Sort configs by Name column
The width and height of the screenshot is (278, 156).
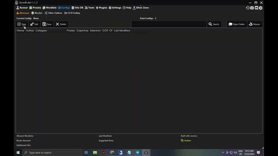click(20, 31)
